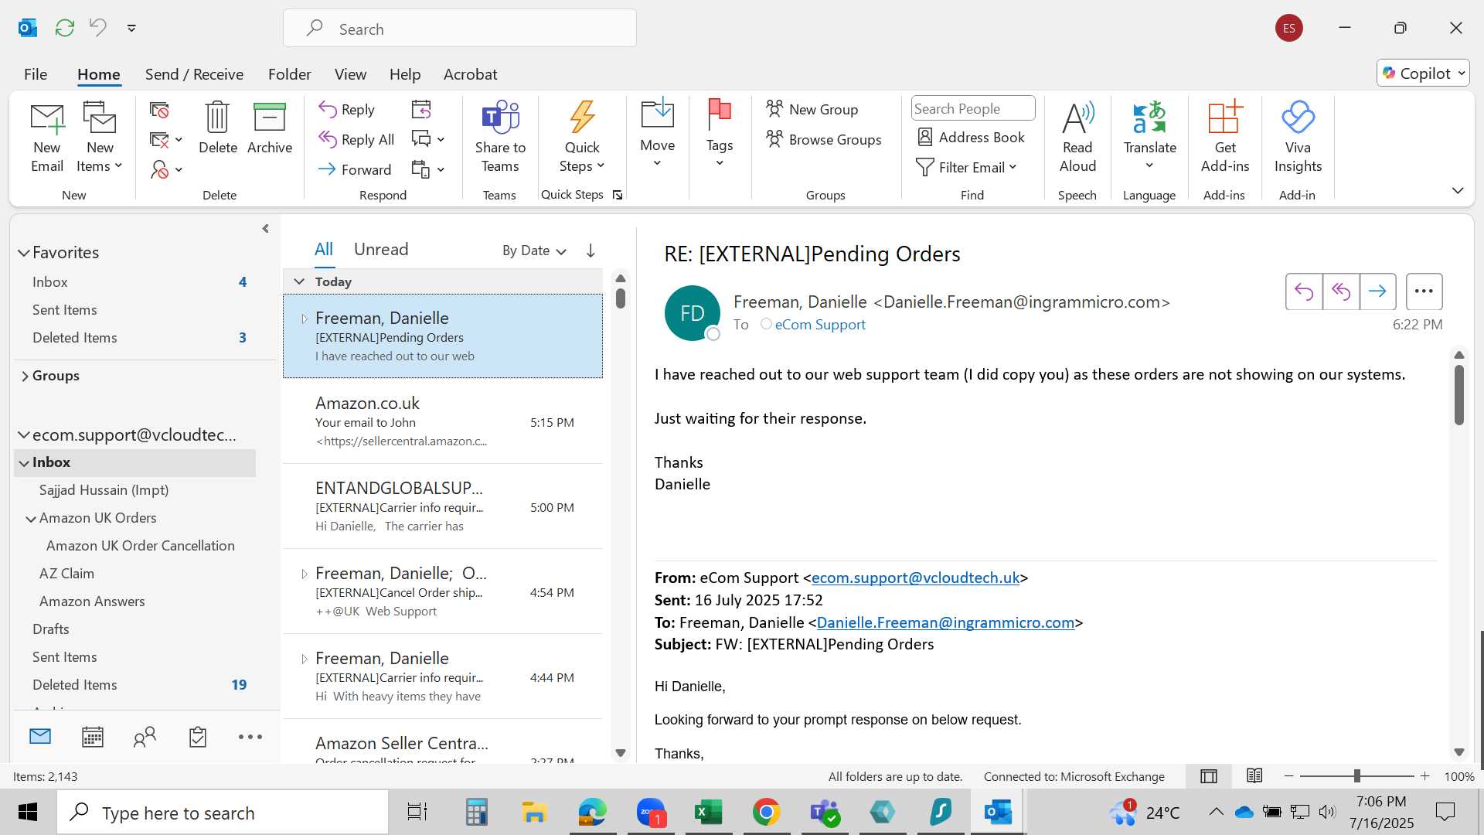Collapse the ribbon
The width and height of the screenshot is (1484, 835).
(1458, 191)
